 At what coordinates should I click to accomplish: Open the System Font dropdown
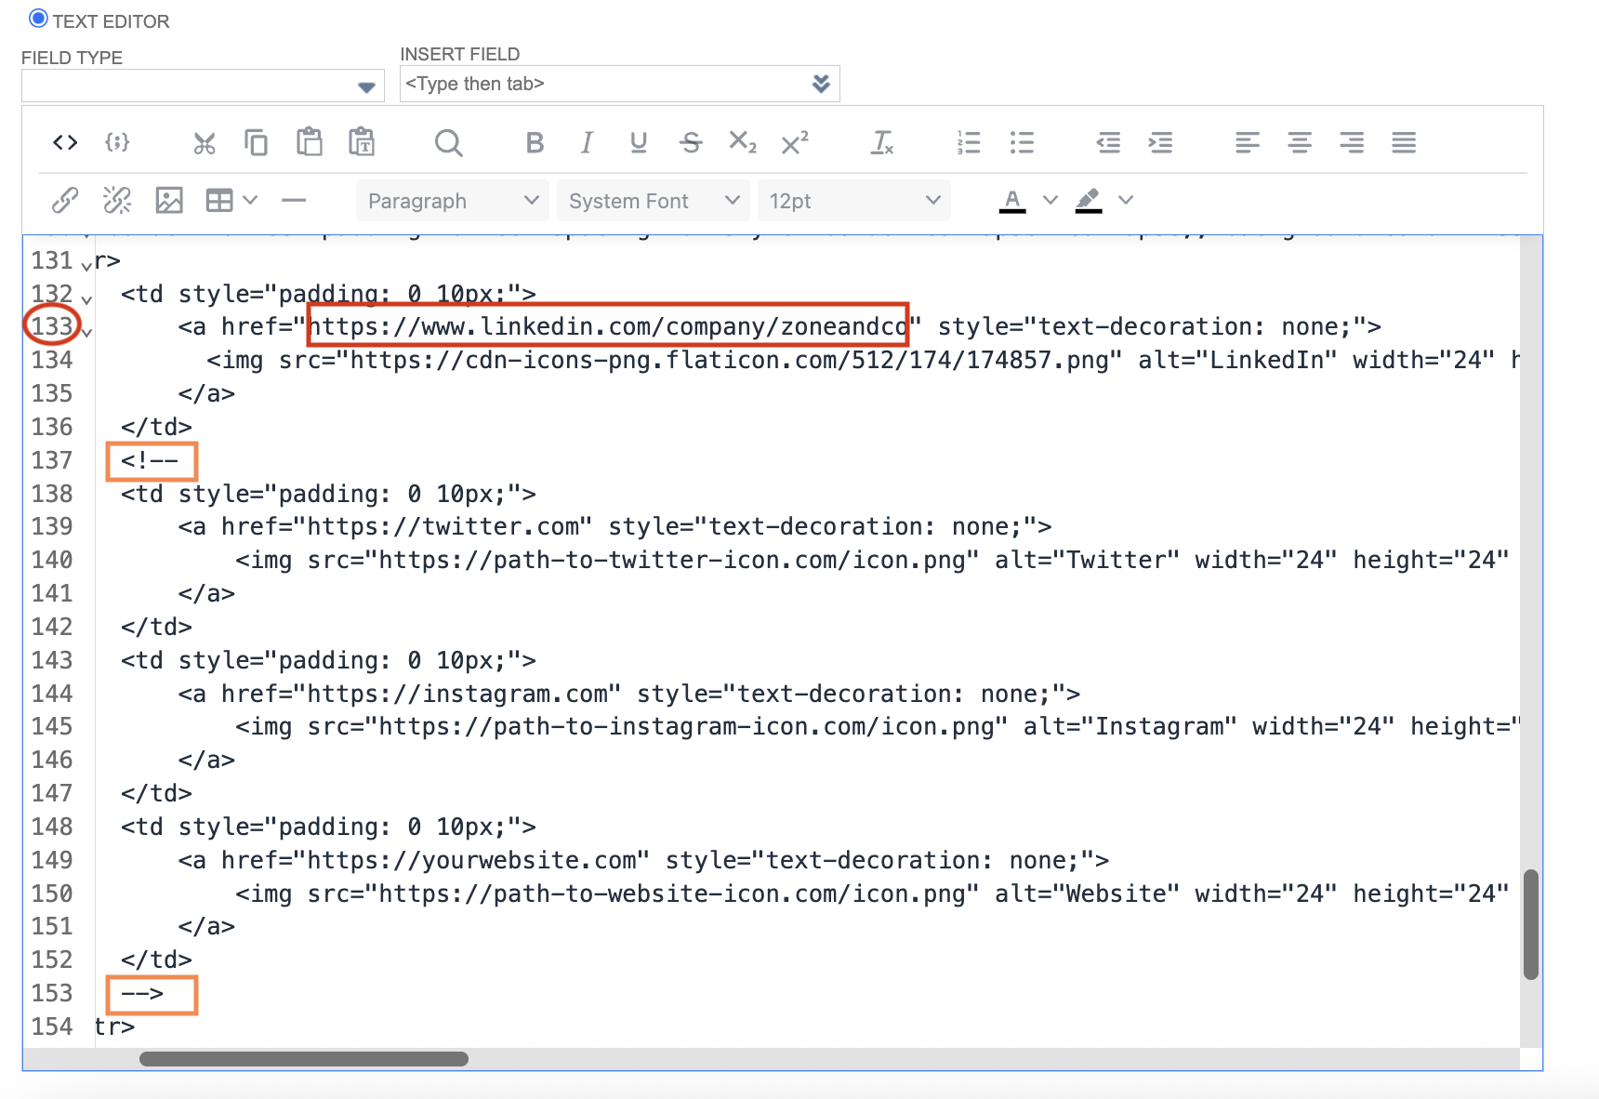pyautogui.click(x=654, y=201)
